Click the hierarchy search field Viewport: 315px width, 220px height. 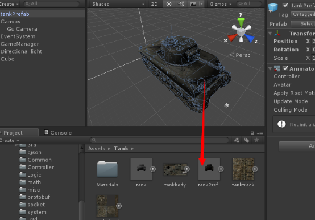pyautogui.click(x=51, y=3)
